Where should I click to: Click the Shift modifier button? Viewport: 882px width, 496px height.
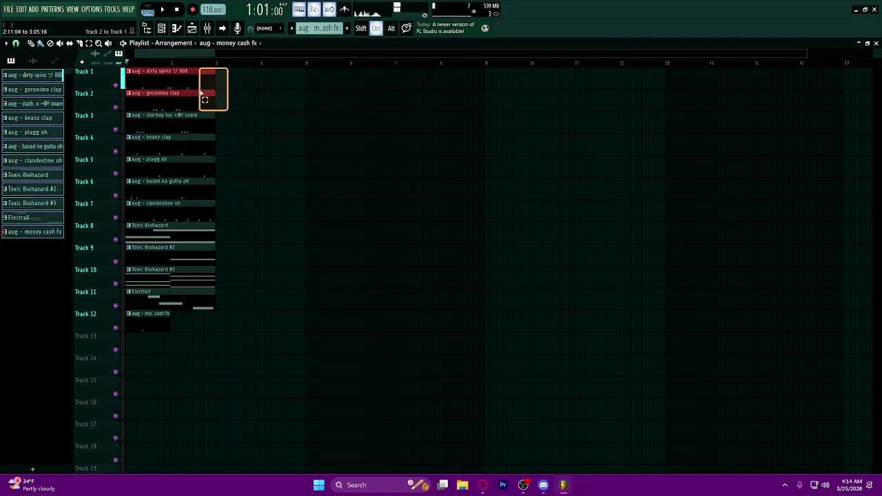click(361, 28)
